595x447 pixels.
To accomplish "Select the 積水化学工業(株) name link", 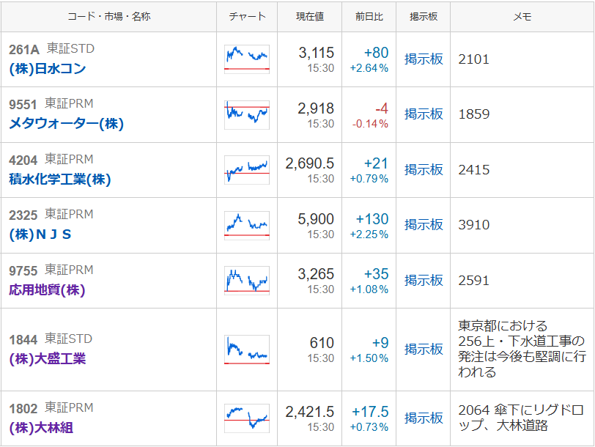I will (x=60, y=180).
